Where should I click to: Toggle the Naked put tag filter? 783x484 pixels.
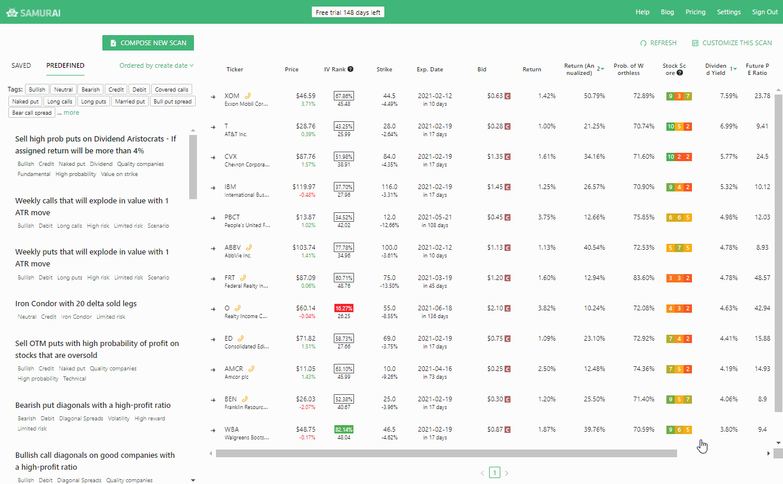point(25,102)
